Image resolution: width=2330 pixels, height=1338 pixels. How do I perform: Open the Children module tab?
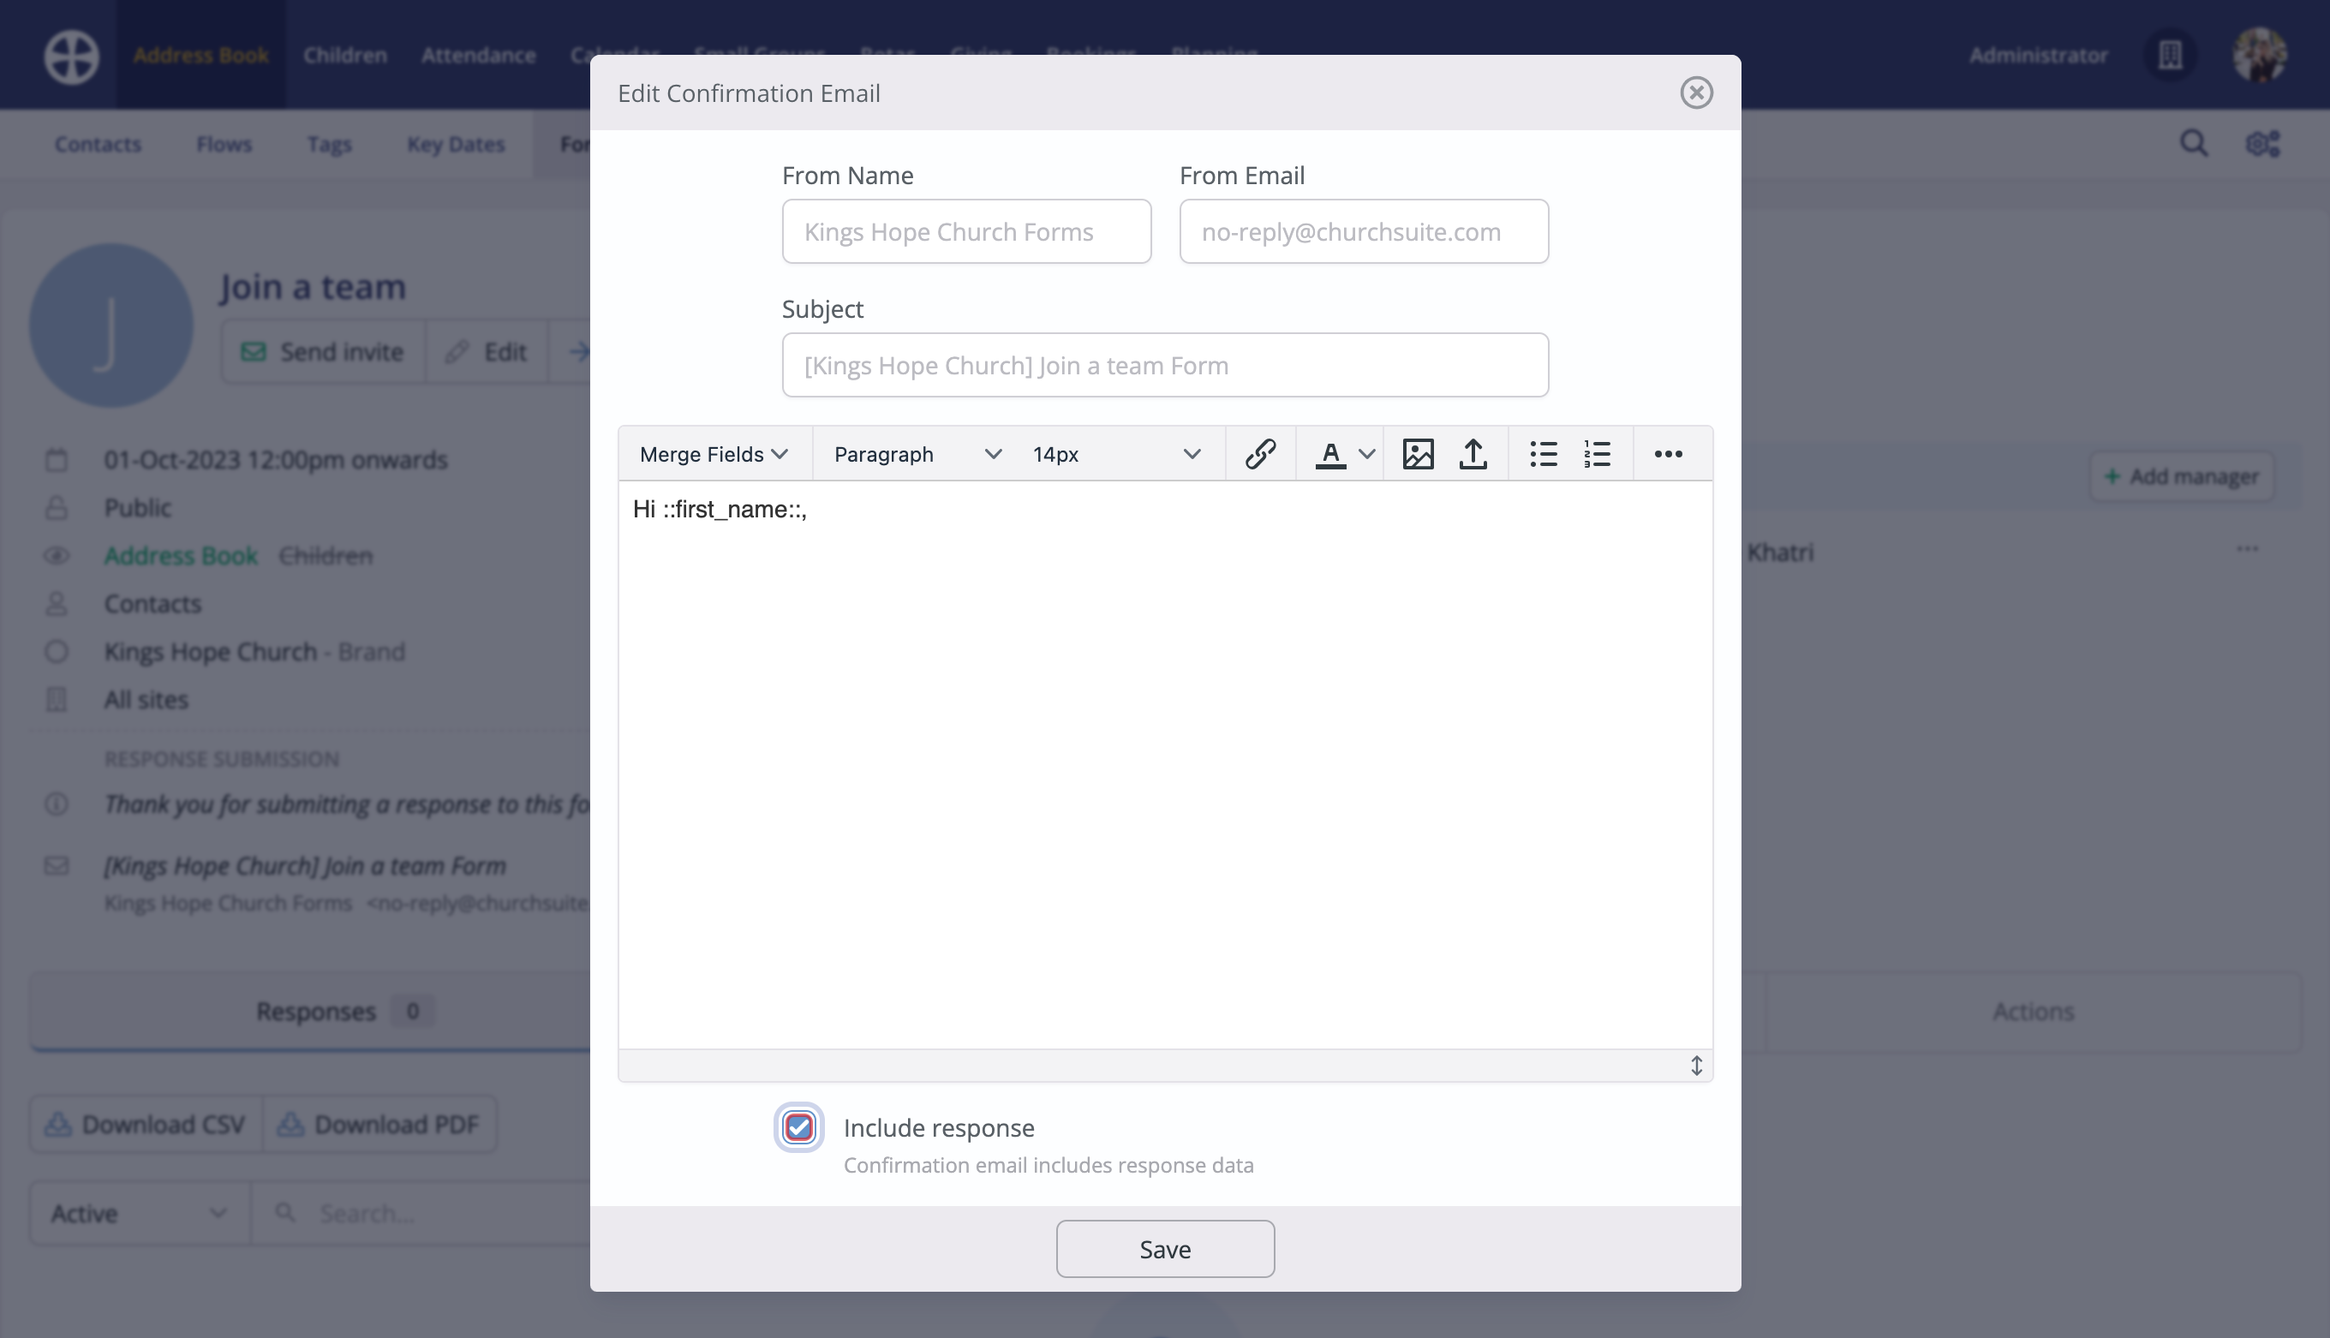(x=345, y=55)
